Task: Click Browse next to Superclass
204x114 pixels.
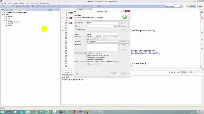Action: point(124,41)
